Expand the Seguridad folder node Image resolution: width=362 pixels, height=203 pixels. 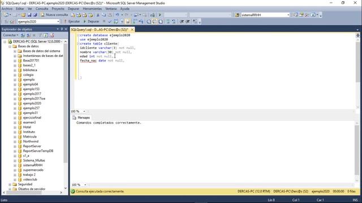point(10,184)
